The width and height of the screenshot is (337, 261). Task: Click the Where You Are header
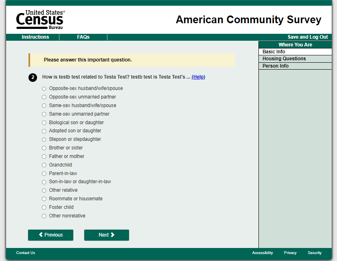[x=295, y=45]
